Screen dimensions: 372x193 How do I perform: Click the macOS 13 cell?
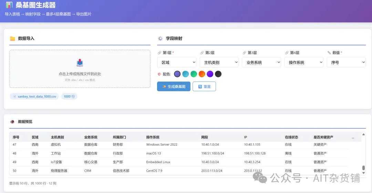[x=154, y=153]
